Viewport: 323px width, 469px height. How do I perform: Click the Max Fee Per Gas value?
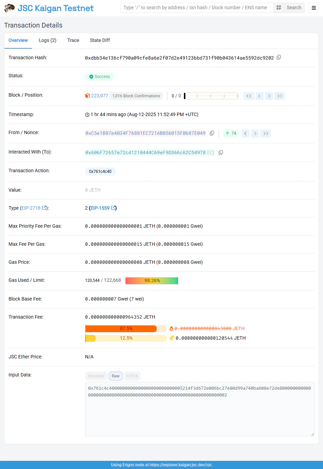click(144, 244)
